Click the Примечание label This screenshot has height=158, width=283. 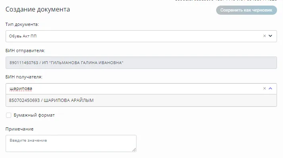click(x=19, y=129)
